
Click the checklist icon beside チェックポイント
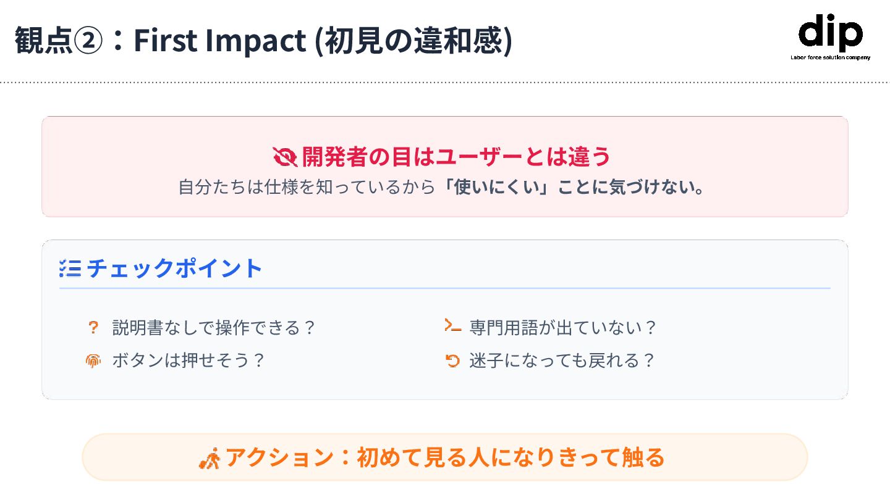pos(70,269)
